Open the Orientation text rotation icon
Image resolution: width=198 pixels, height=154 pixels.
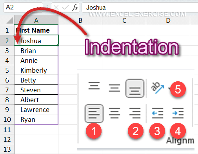pos(158,88)
